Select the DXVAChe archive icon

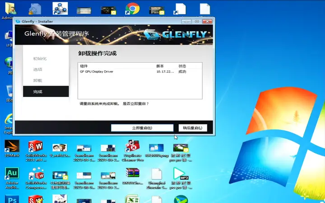click(x=133, y=176)
